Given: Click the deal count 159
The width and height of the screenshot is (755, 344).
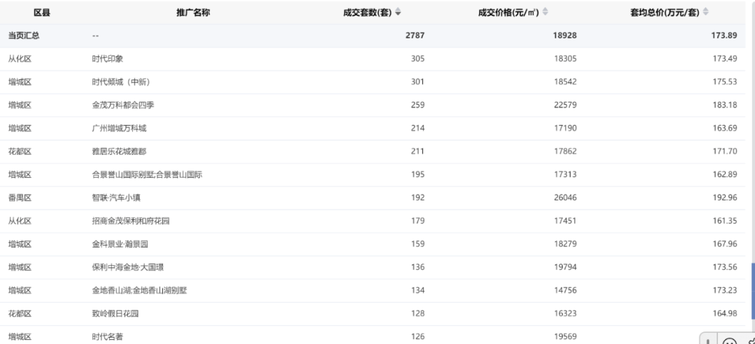Looking at the screenshot, I should [x=418, y=244].
